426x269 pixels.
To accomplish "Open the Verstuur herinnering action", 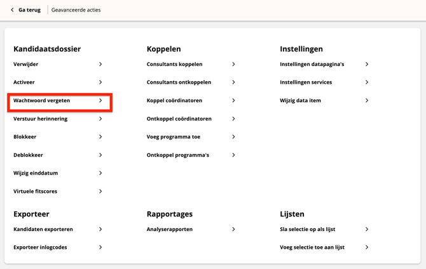I will coord(41,119).
